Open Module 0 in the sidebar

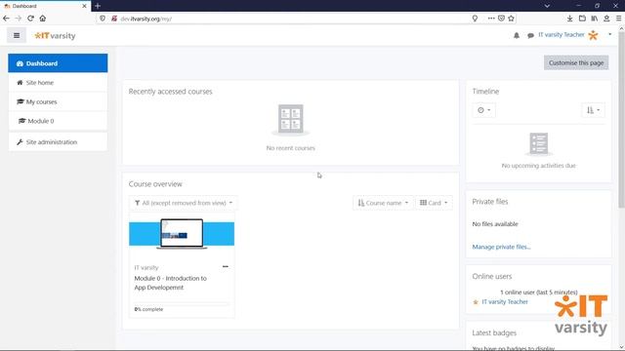58,121
